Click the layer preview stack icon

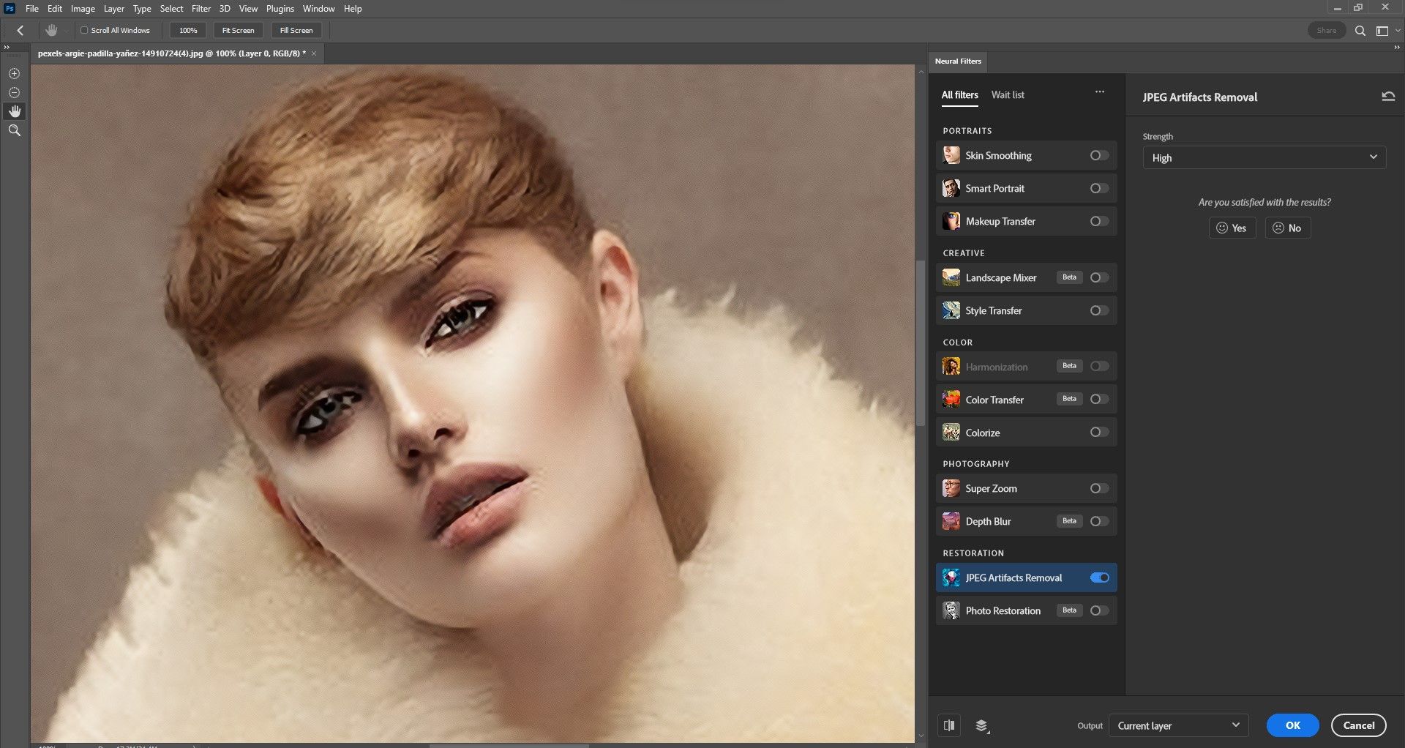click(x=982, y=725)
